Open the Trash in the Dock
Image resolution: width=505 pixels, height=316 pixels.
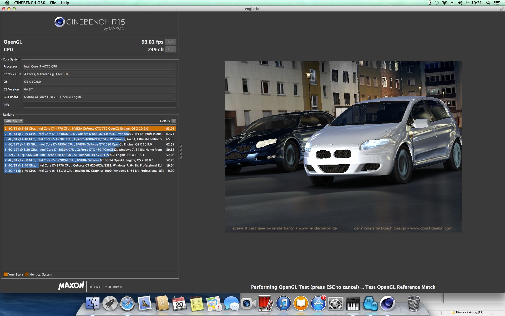coord(413,303)
